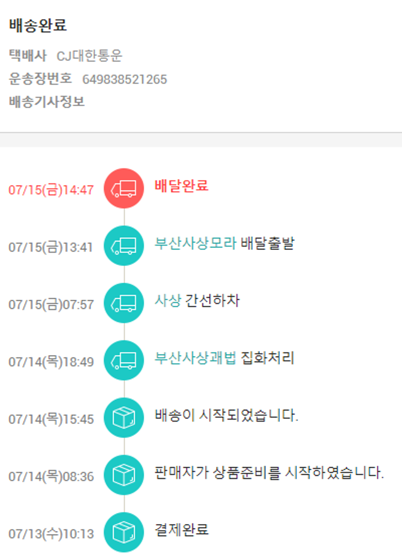The height and width of the screenshot is (560, 402).
Task: Click the 결제완료 status text
Action: 181,530
